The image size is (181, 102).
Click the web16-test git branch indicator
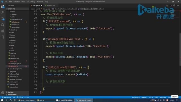pyautogui.click(x=7, y=97)
